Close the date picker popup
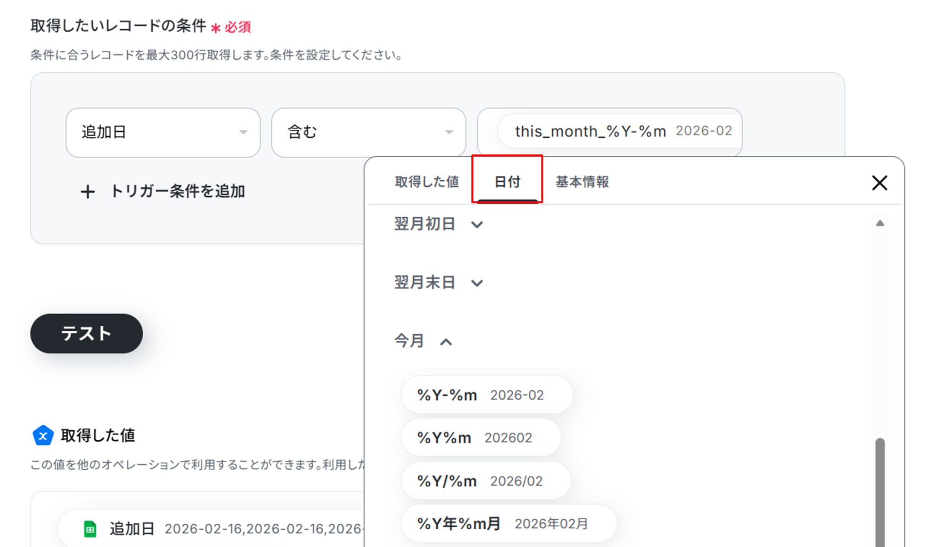Image resolution: width=931 pixels, height=547 pixels. click(x=879, y=183)
